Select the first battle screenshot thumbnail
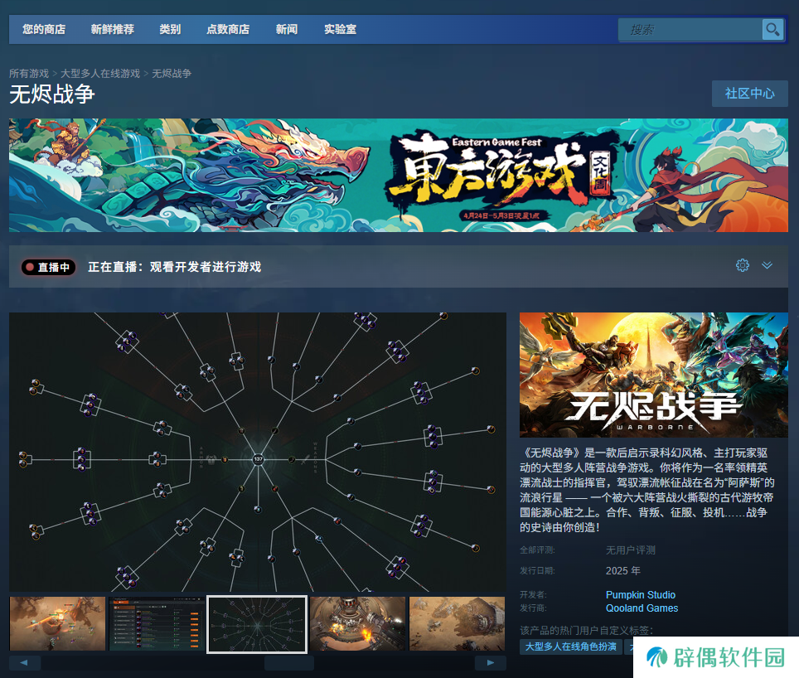 [x=57, y=623]
